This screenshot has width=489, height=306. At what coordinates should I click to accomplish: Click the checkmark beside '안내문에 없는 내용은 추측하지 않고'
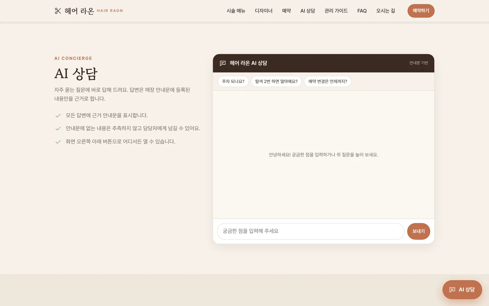(x=58, y=129)
